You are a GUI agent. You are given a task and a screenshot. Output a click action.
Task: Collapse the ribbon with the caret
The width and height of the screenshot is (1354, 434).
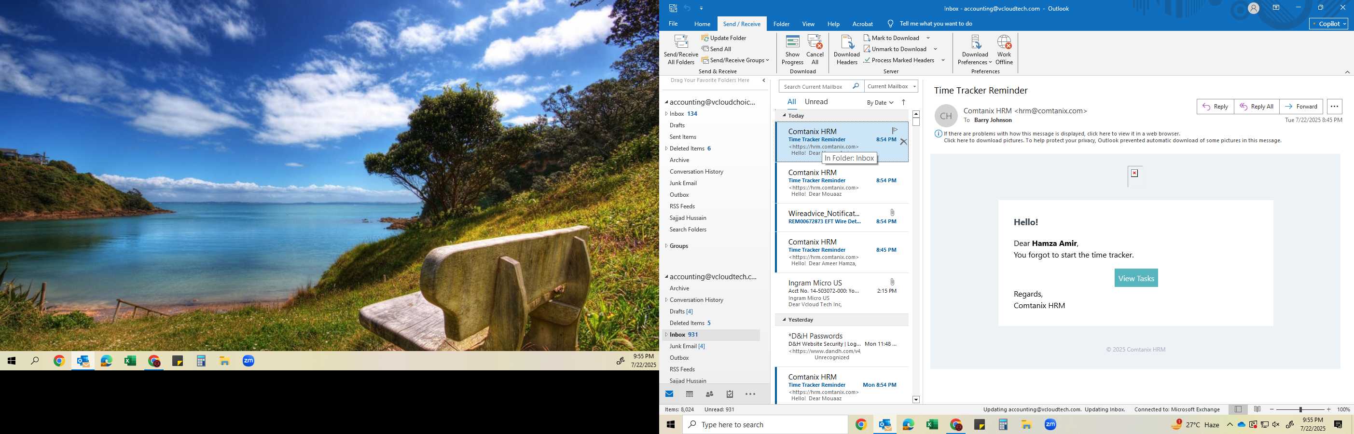tap(1347, 72)
